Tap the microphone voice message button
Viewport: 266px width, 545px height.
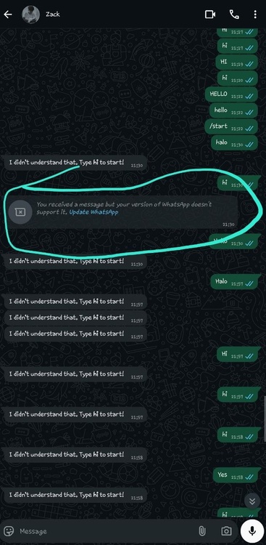coord(252,530)
